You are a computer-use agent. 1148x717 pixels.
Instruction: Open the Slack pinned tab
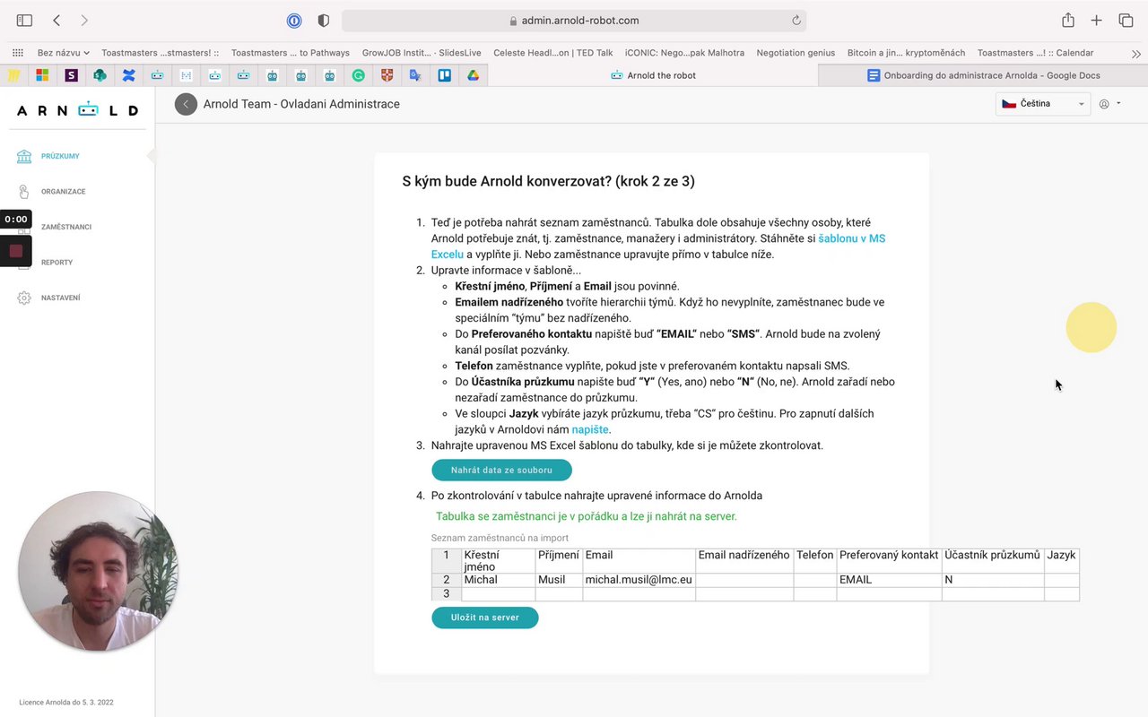pyautogui.click(x=71, y=75)
